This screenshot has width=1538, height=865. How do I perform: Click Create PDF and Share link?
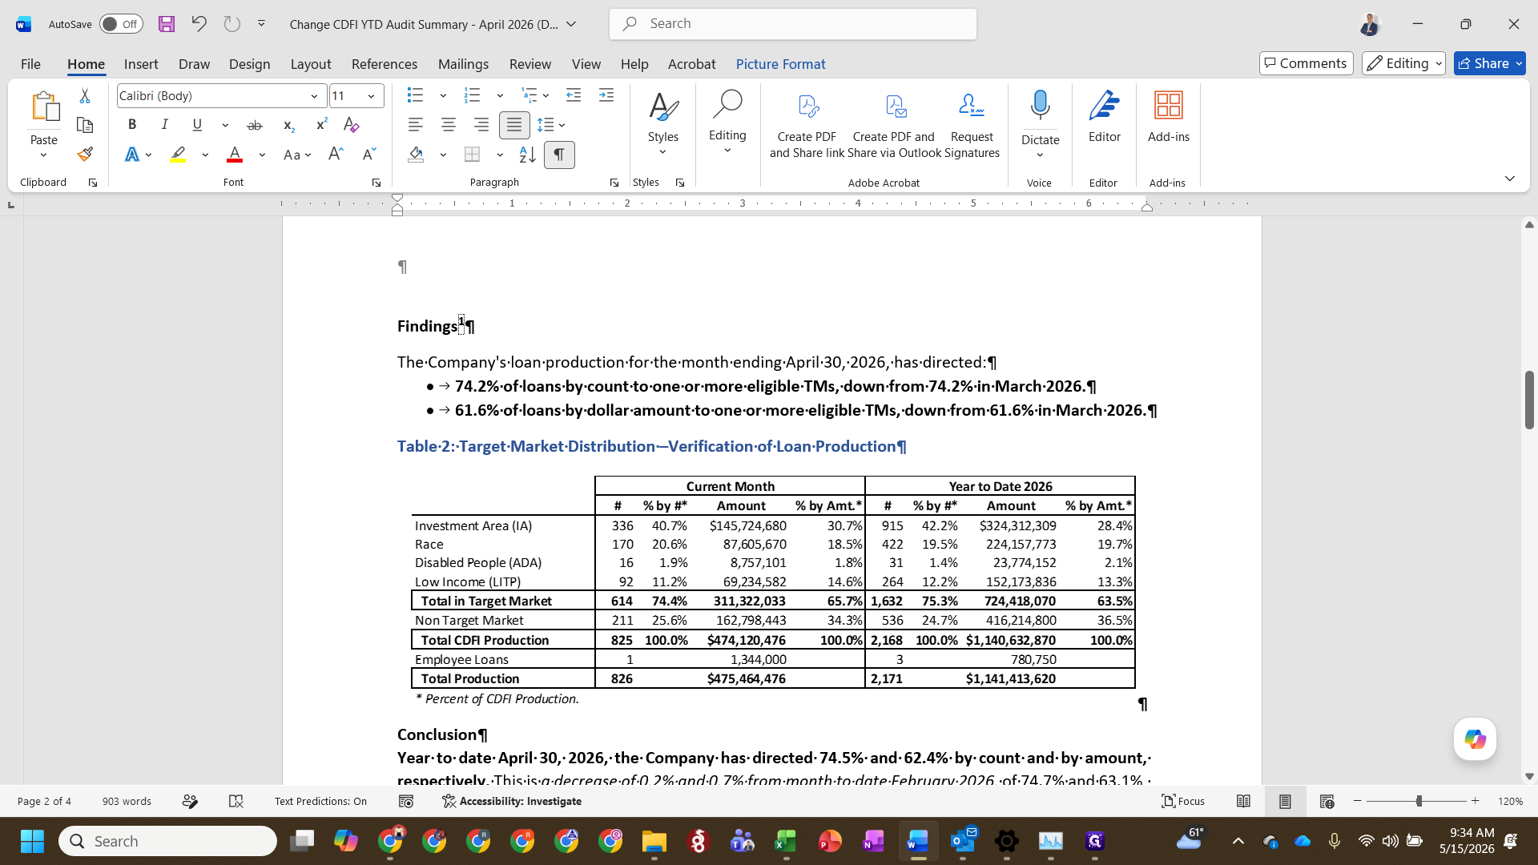[x=807, y=124]
